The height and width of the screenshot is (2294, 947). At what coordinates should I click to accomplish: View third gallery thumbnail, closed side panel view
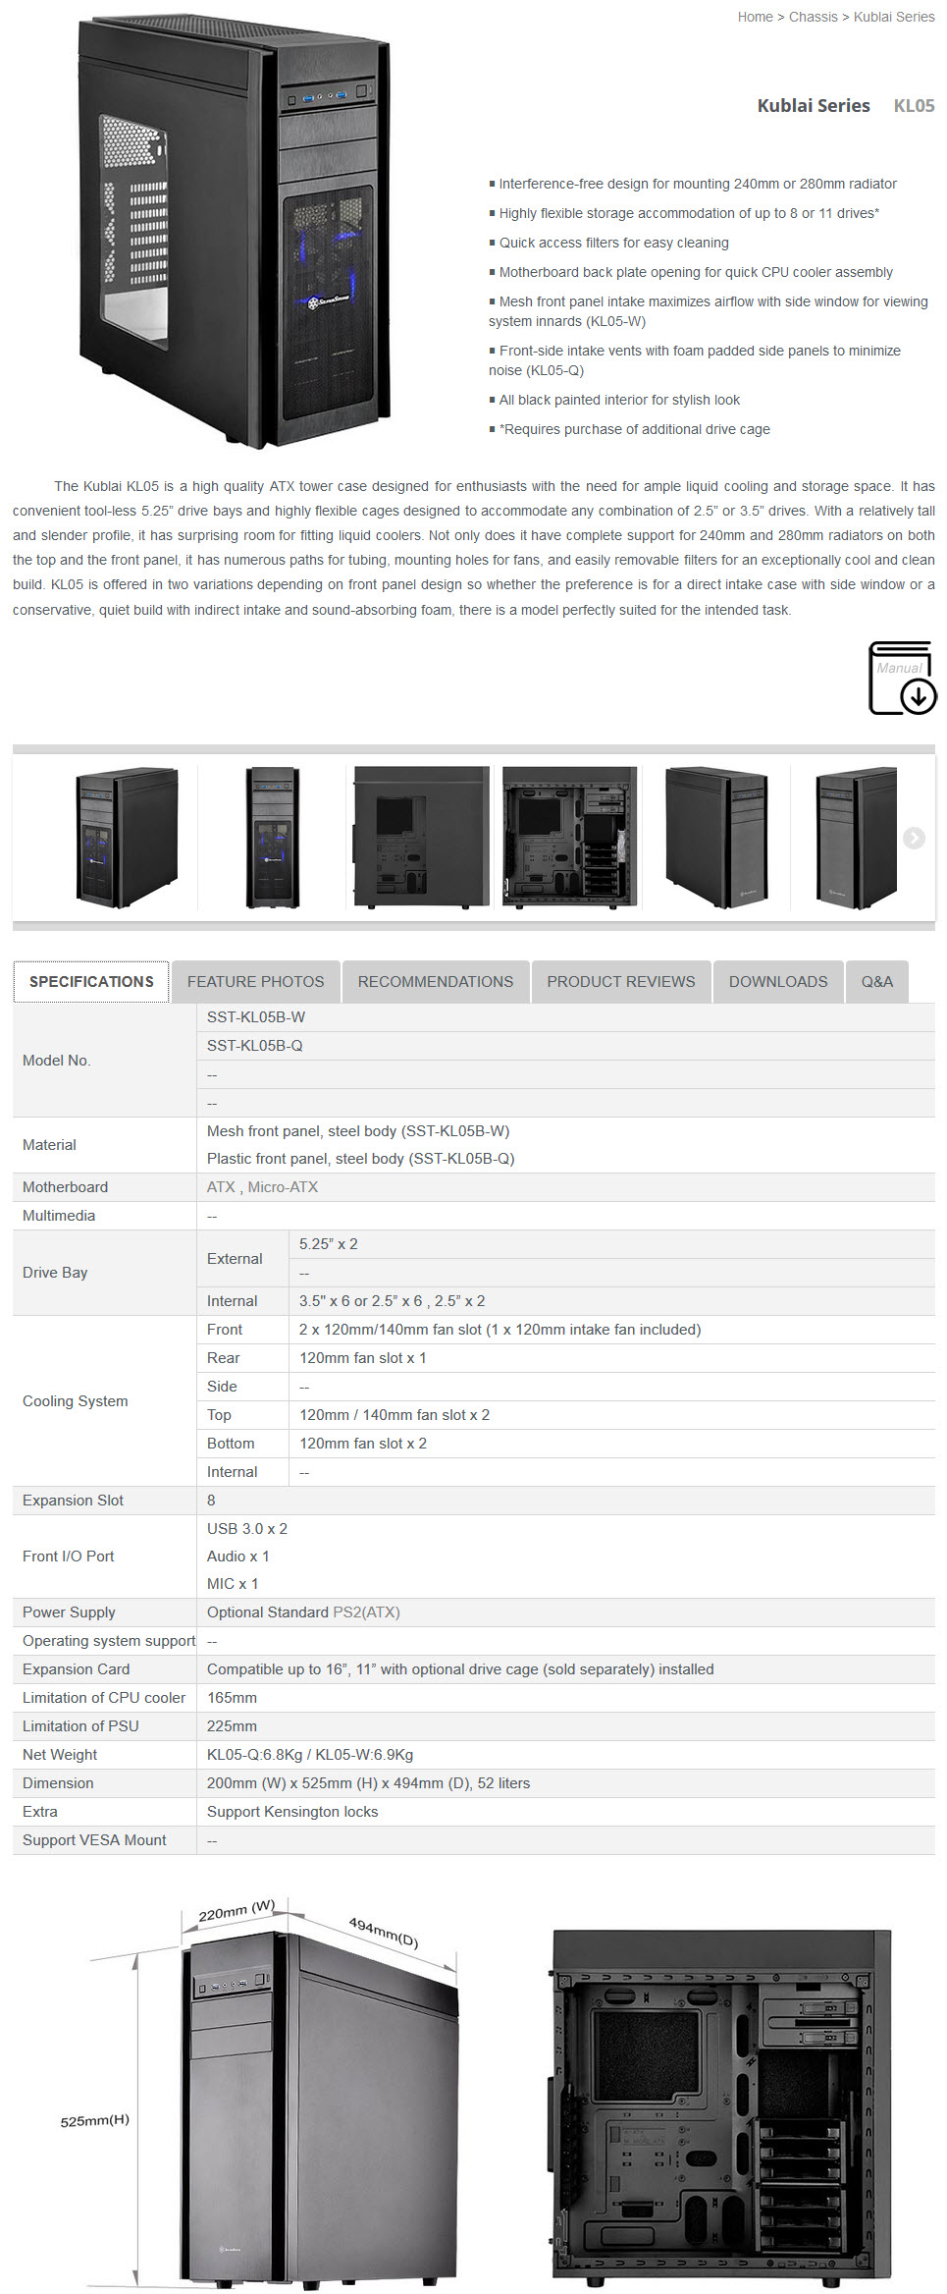(421, 838)
